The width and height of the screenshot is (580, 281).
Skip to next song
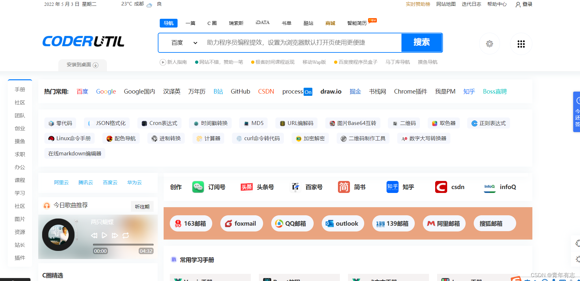coord(115,235)
